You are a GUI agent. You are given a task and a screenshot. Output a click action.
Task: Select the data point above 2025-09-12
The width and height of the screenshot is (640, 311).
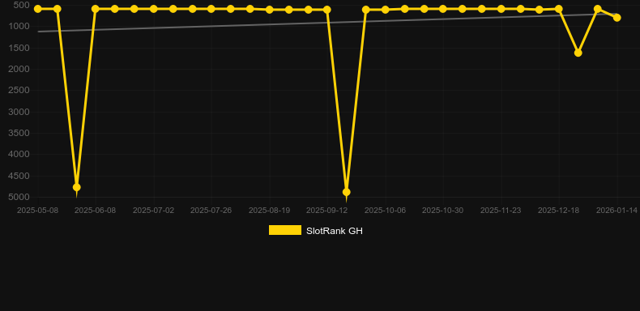click(327, 10)
